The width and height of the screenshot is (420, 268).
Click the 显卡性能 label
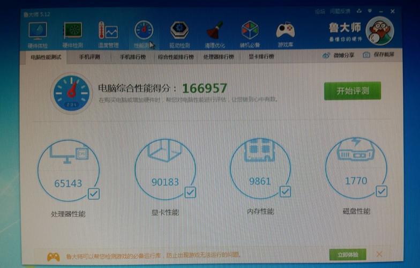pyautogui.click(x=165, y=213)
